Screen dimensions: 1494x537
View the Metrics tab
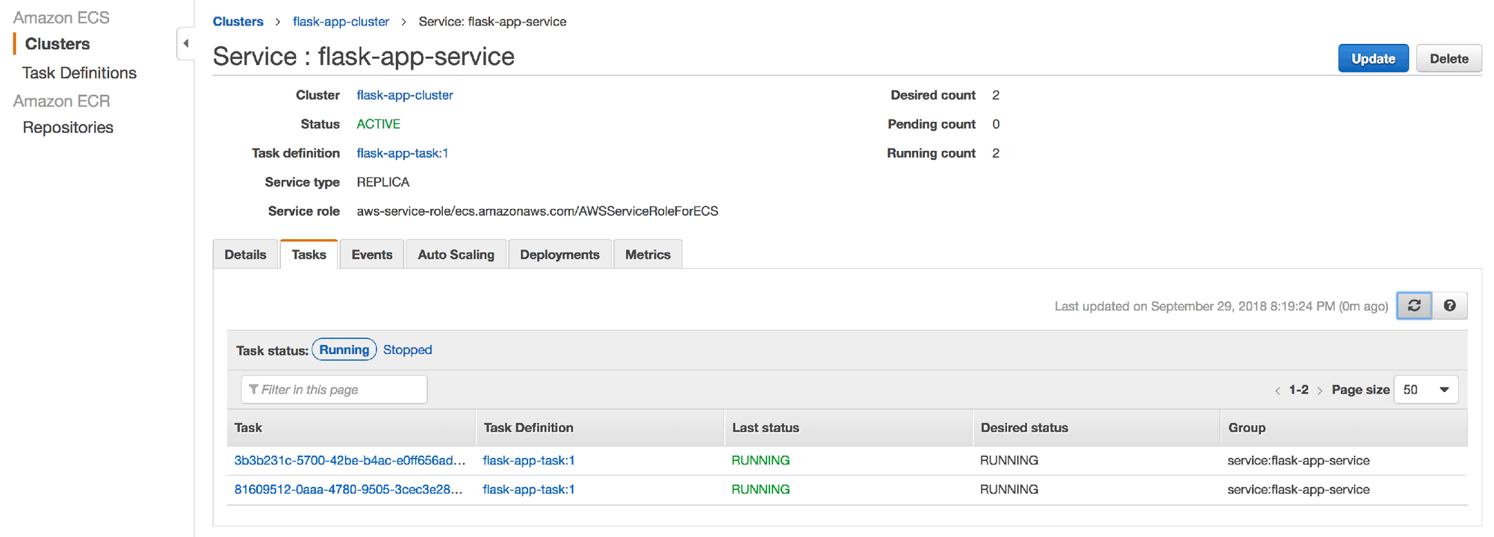tap(648, 254)
